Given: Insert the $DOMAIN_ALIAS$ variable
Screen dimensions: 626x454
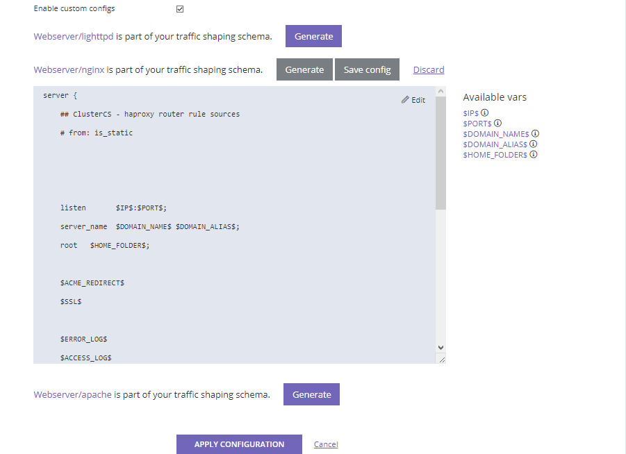Looking at the screenshot, I should (495, 144).
